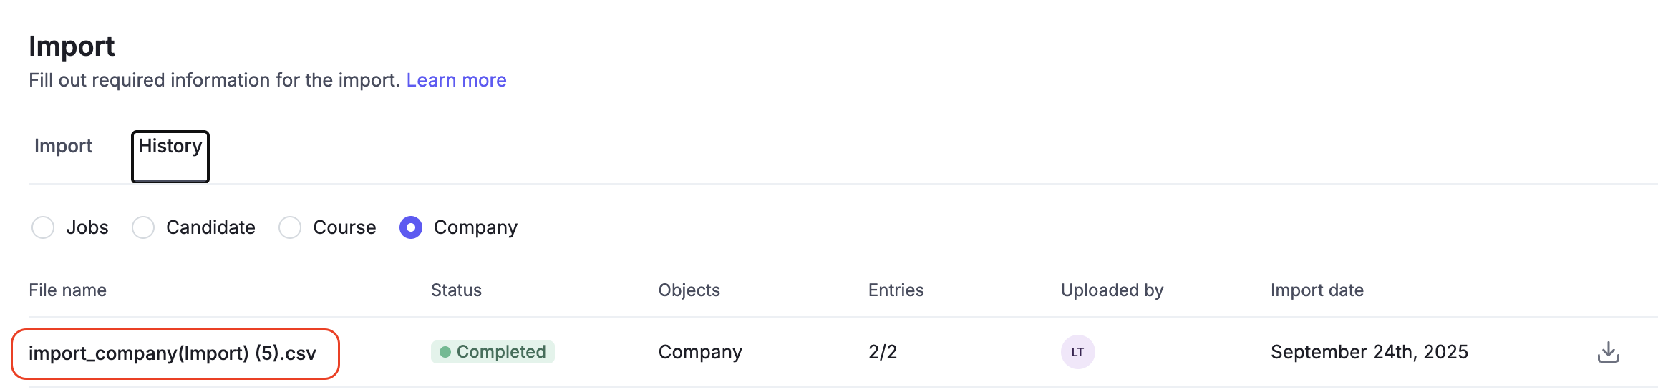Click the Entries column header
Viewport: 1658px width, 392px height.
896,290
